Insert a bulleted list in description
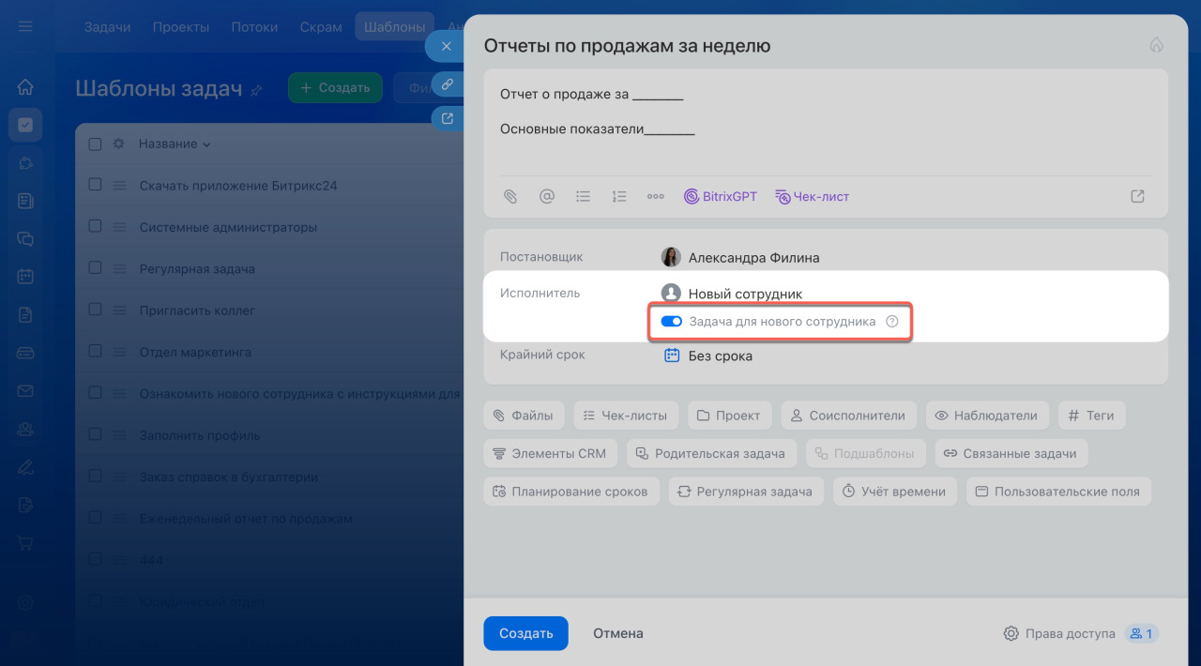1201x666 pixels. pos(583,196)
